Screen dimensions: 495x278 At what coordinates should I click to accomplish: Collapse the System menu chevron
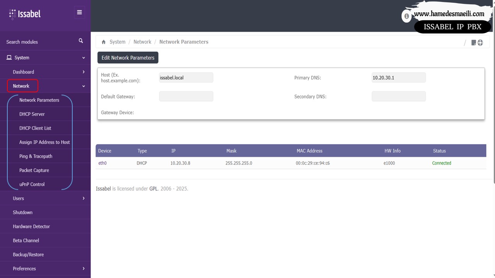(84, 58)
